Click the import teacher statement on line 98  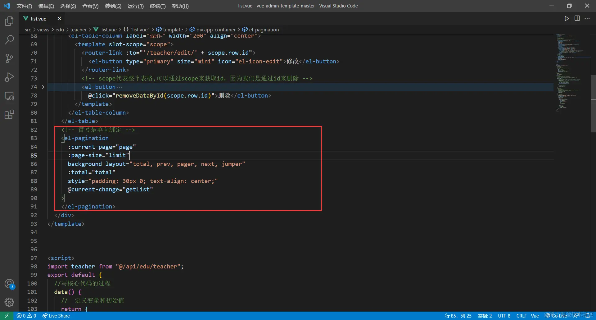[x=115, y=267]
